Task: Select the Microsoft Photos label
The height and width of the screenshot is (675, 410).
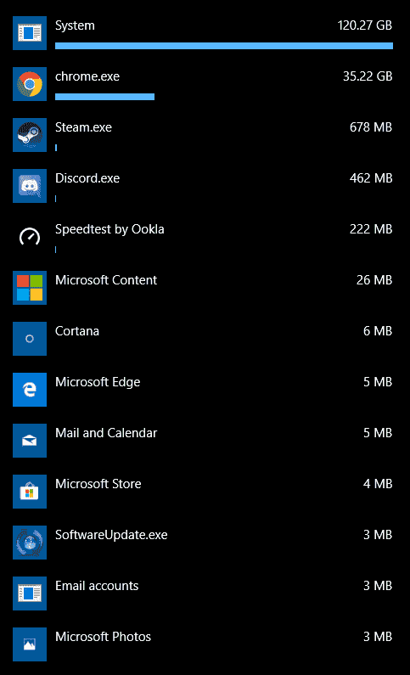Action: (103, 637)
